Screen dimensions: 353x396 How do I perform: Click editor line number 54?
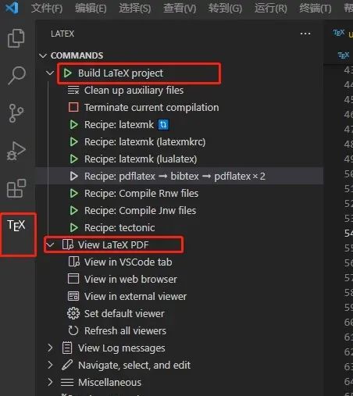coord(348,233)
